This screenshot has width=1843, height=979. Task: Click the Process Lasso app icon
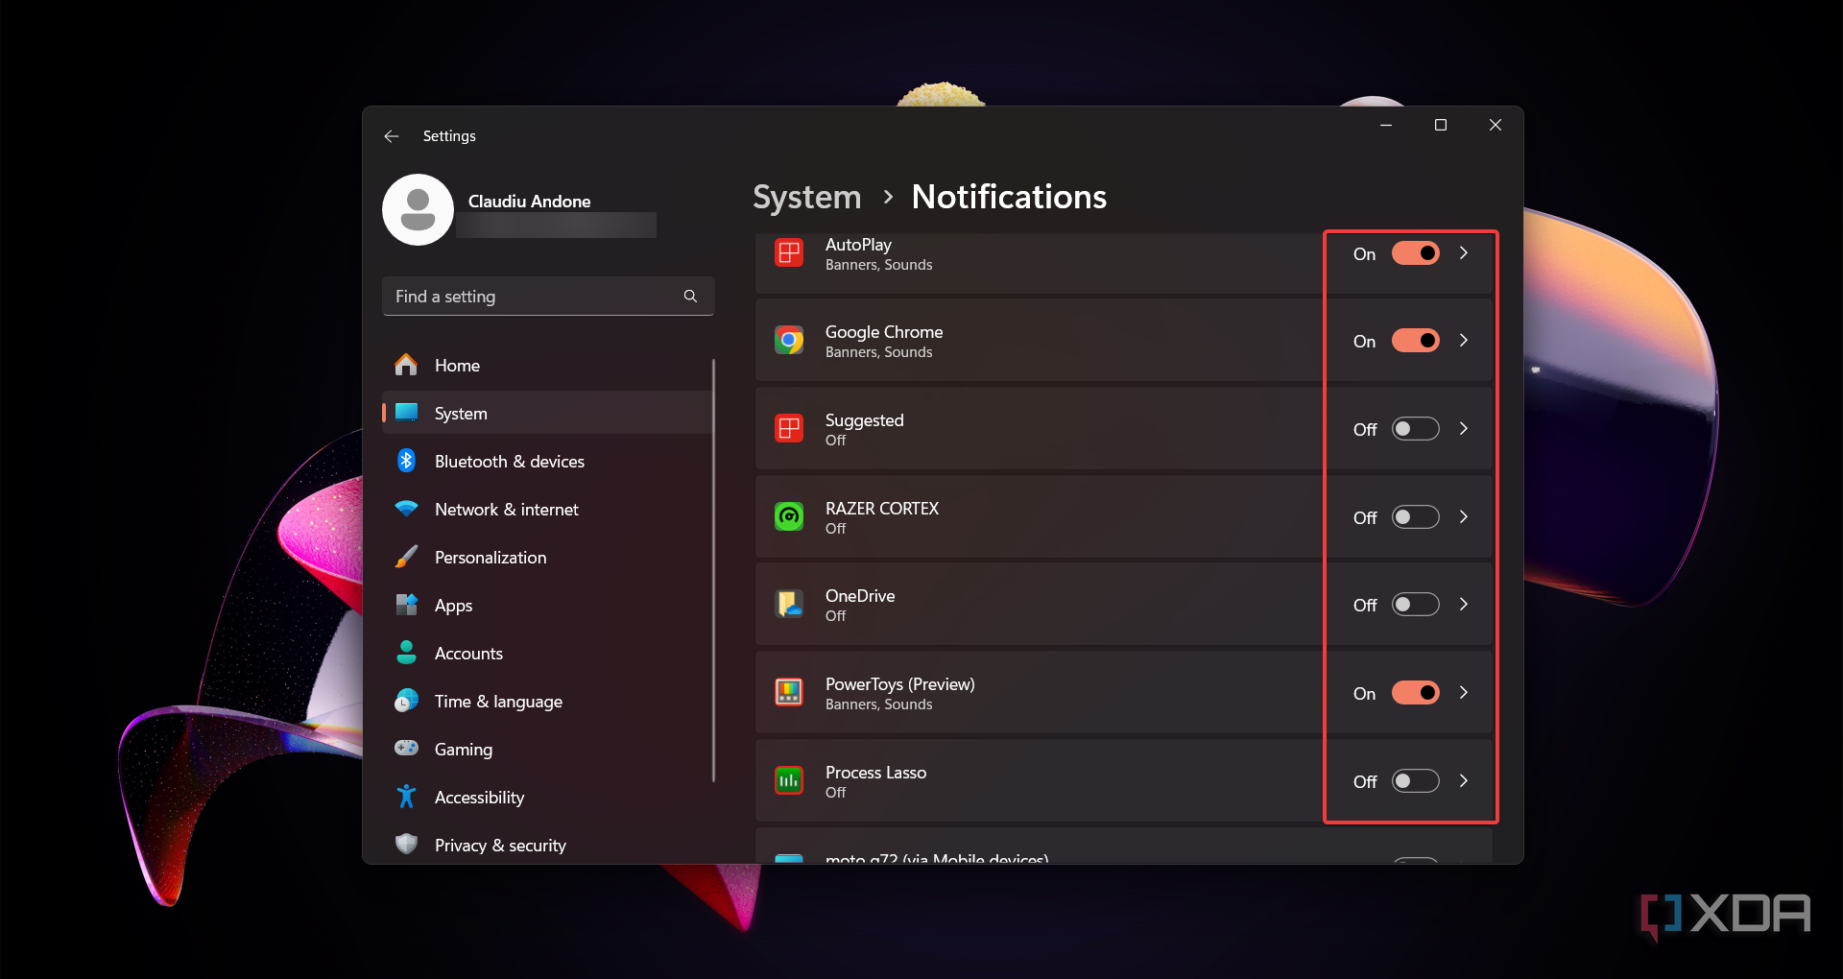[789, 781]
